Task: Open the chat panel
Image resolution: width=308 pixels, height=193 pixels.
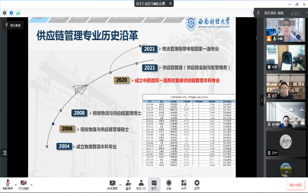Action: (154, 184)
